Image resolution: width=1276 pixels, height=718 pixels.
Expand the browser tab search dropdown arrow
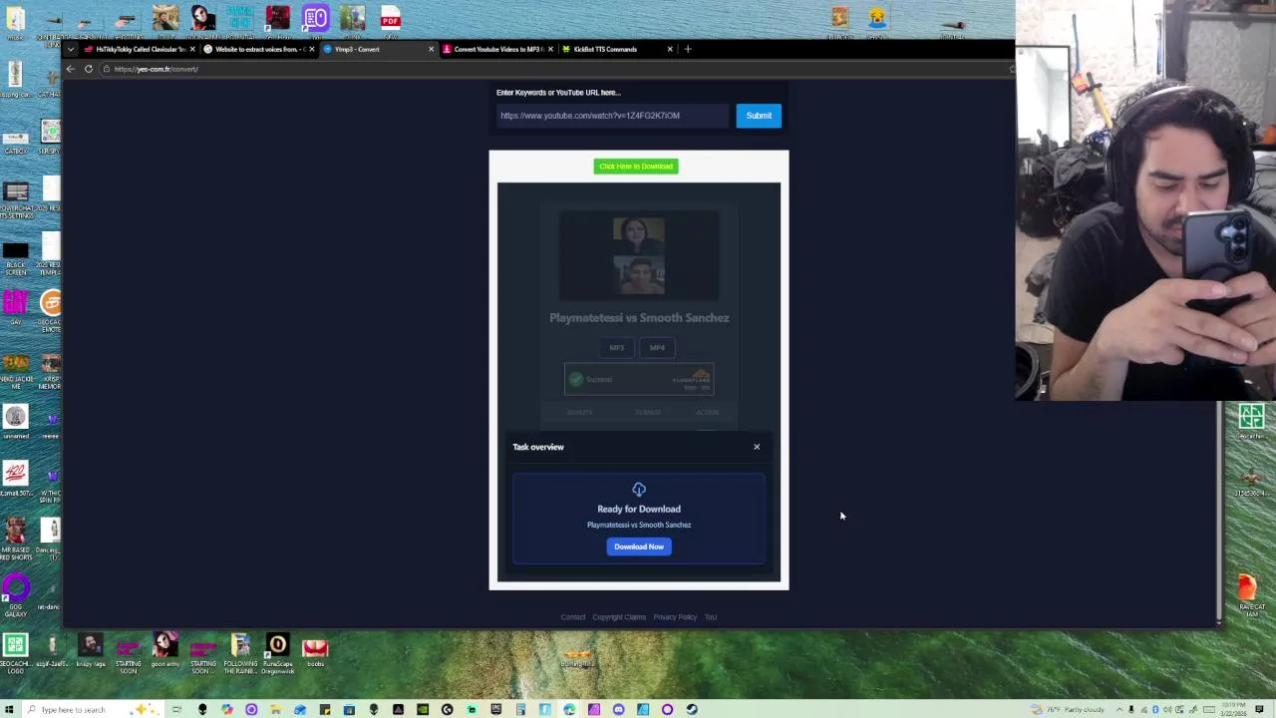click(70, 49)
